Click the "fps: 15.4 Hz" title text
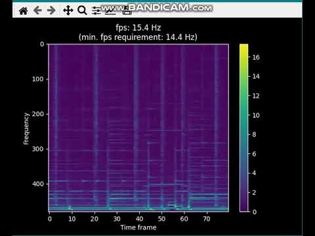The image size is (315, 236). pyautogui.click(x=138, y=28)
